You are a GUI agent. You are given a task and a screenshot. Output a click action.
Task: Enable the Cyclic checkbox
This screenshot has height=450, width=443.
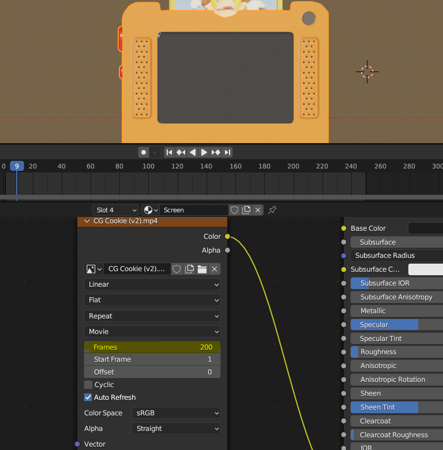[x=88, y=385]
